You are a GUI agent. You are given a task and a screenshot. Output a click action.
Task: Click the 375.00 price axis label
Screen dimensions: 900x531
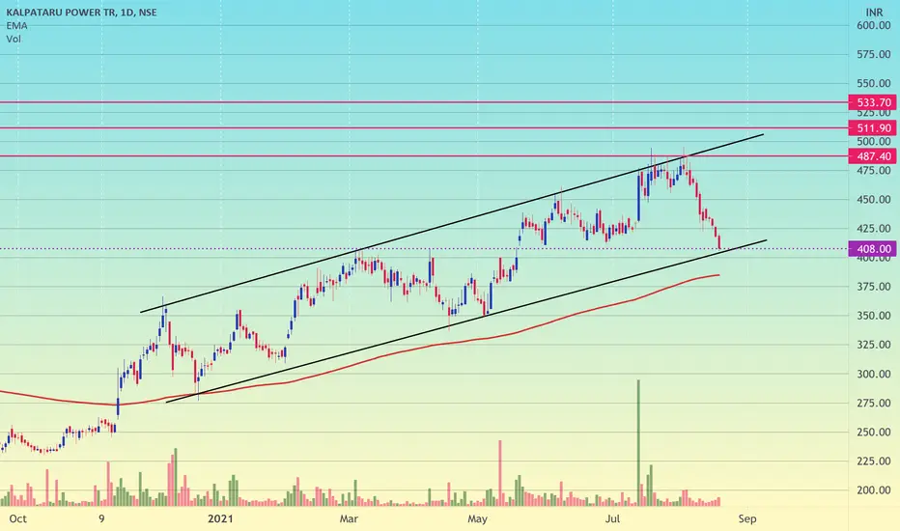[874, 287]
